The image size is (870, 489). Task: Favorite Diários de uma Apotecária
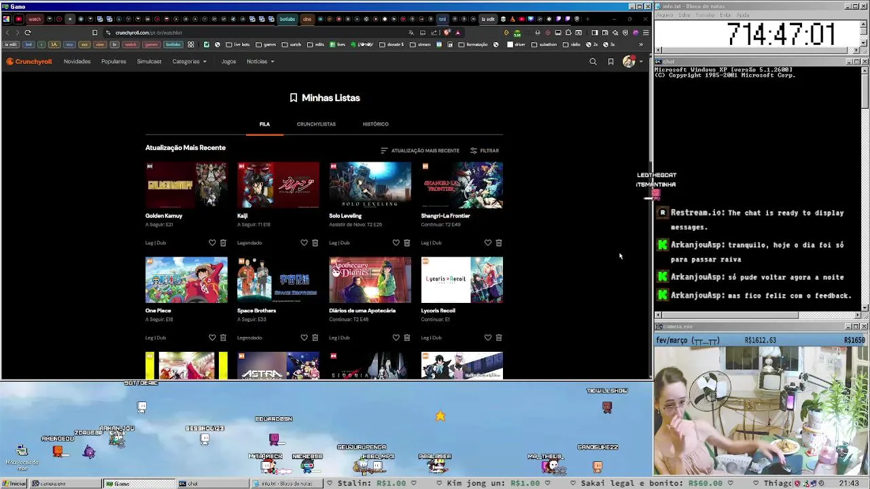[x=396, y=338]
